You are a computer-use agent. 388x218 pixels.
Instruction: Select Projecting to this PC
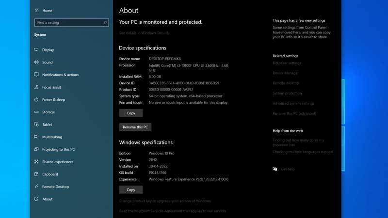pos(58,149)
